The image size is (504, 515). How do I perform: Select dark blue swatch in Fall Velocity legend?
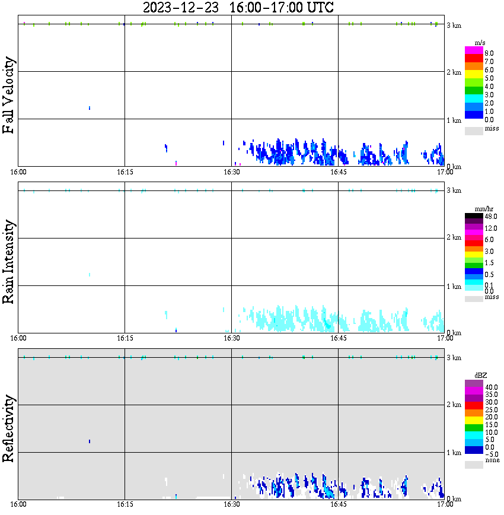[474, 115]
